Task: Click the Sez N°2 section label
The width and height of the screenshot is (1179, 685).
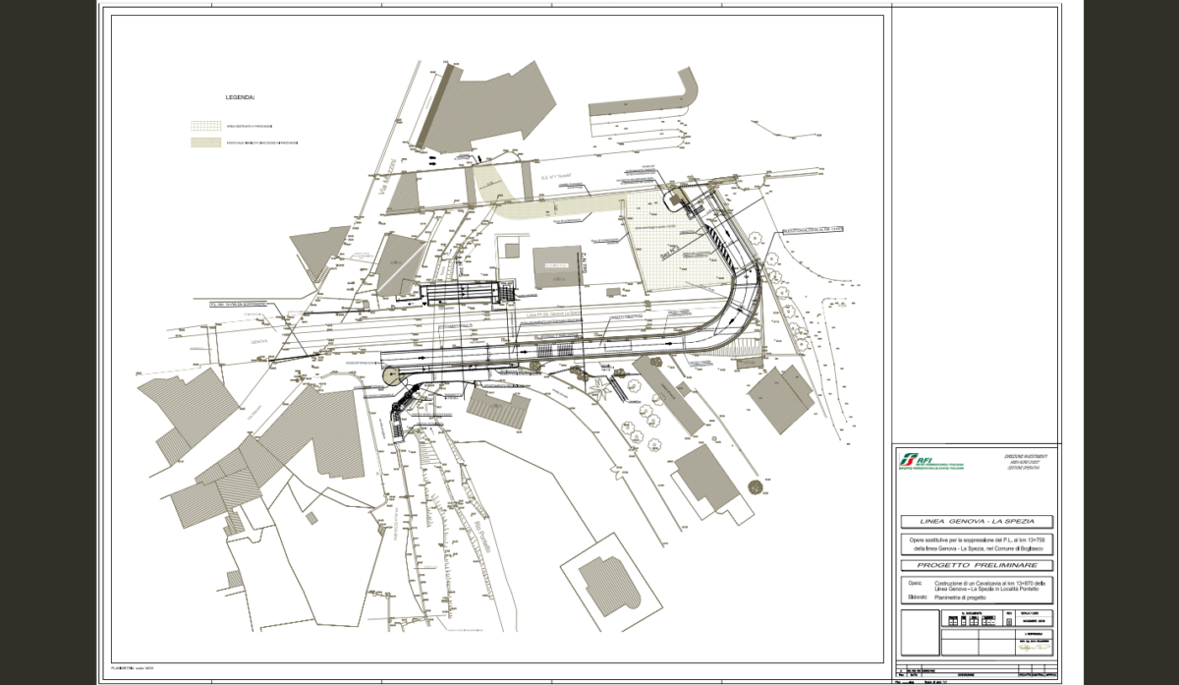Action: click(582, 265)
